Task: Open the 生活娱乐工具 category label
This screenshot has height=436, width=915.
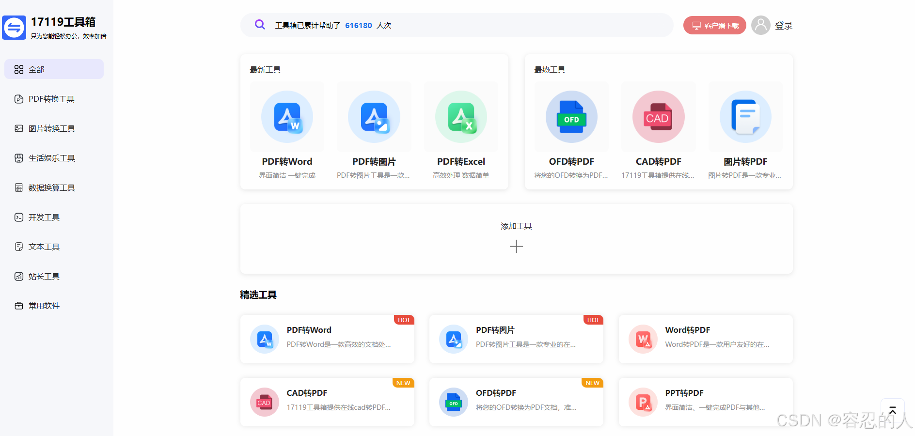Action: pos(52,158)
